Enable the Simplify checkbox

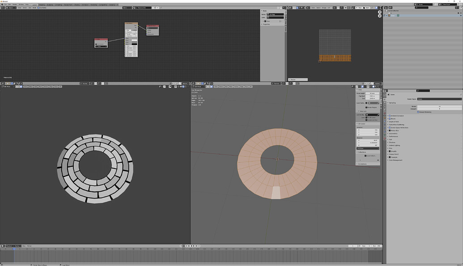click(390, 151)
